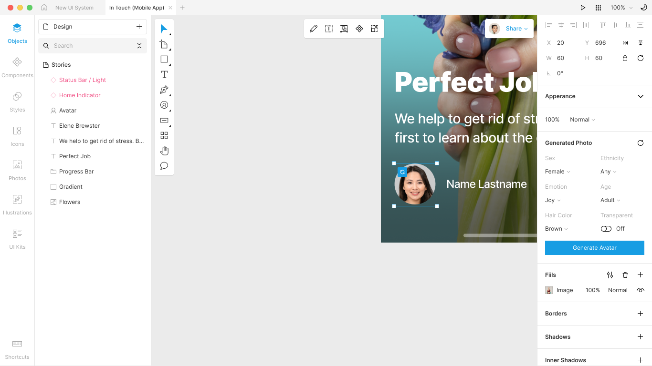Screen dimensions: 652x366
Task: Hide the Image fill visibility
Action: pos(641,290)
